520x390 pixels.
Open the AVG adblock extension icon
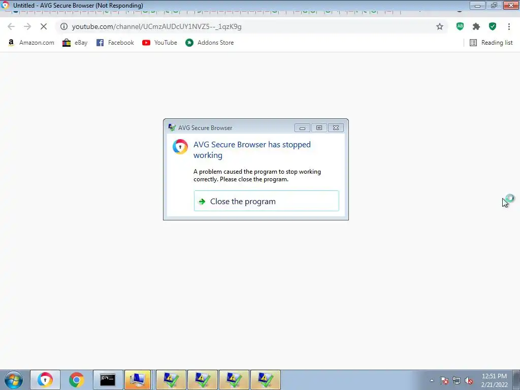(x=460, y=26)
